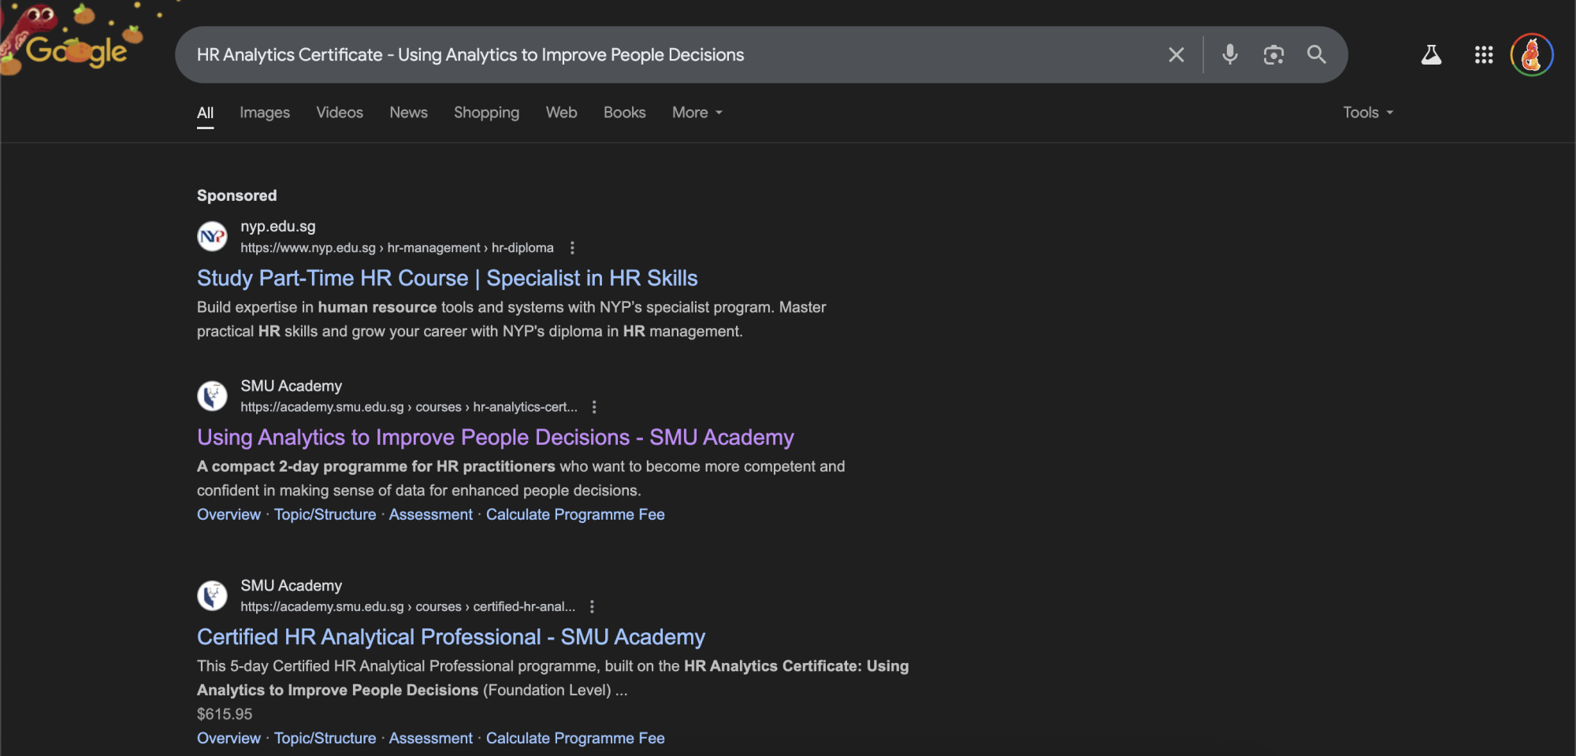Open the Tools dropdown
This screenshot has height=756, width=1576.
point(1368,113)
